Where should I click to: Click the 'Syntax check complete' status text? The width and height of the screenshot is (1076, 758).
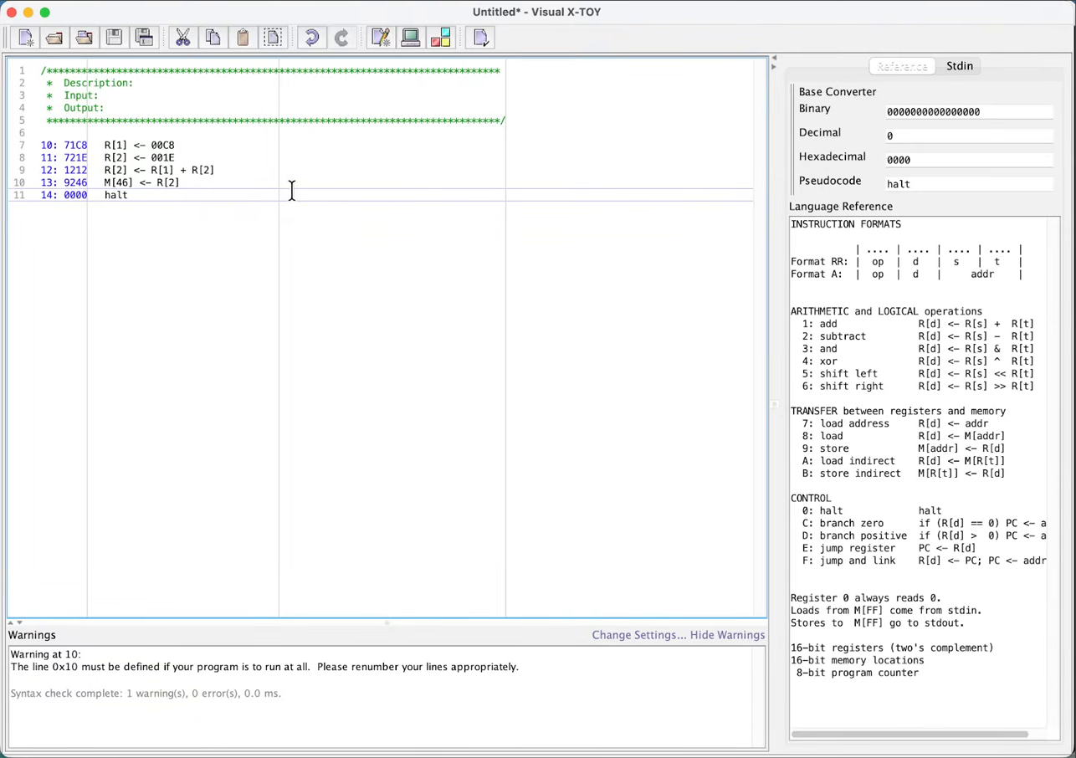(146, 694)
